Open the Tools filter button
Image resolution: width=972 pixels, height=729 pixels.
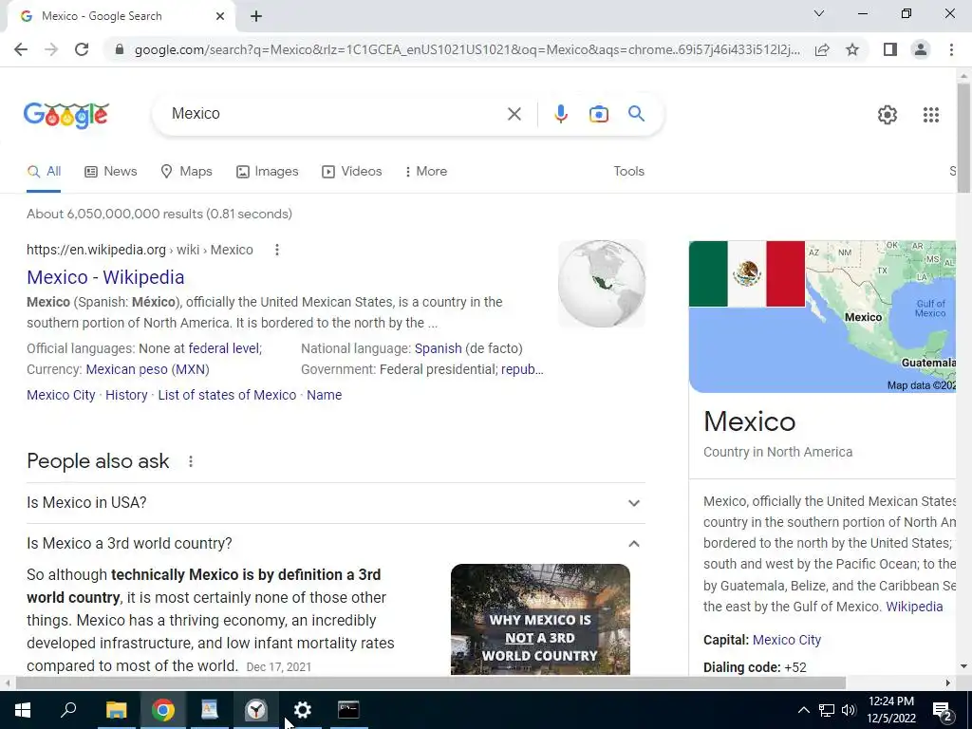tap(628, 172)
